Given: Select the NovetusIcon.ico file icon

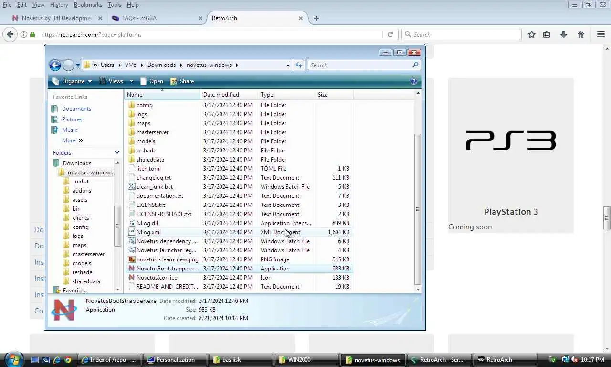Looking at the screenshot, I should (x=132, y=278).
